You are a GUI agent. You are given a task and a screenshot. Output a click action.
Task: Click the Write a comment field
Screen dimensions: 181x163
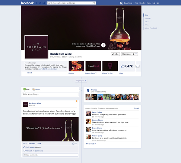coord(51,155)
